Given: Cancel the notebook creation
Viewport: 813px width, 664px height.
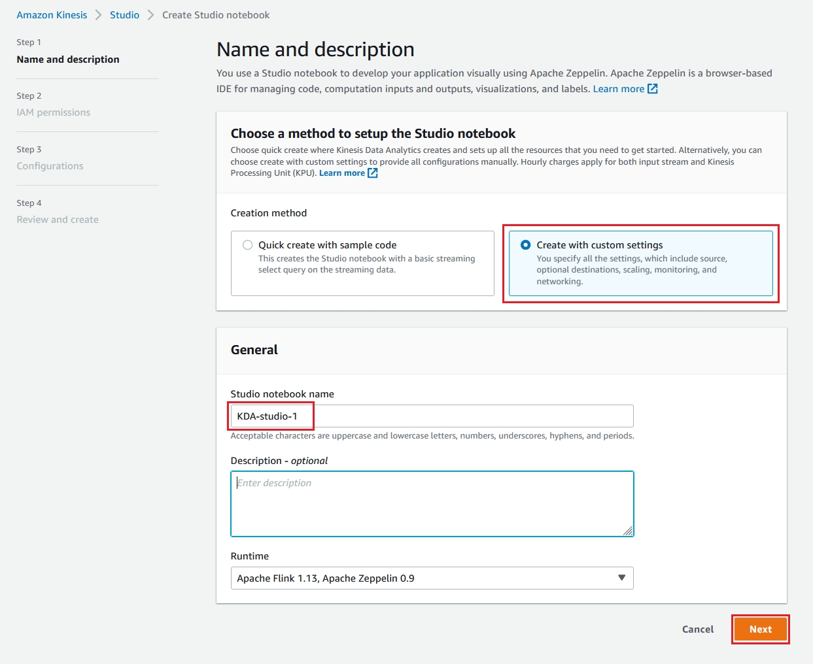Looking at the screenshot, I should 697,629.
